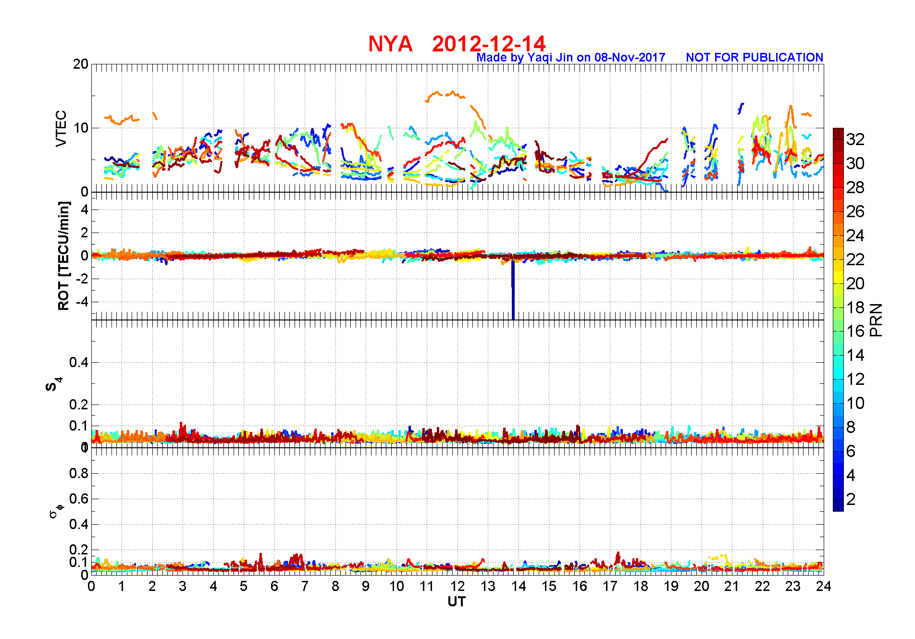
Task: Click the "0.4" tick on the S4 axis
Action: [x=79, y=362]
